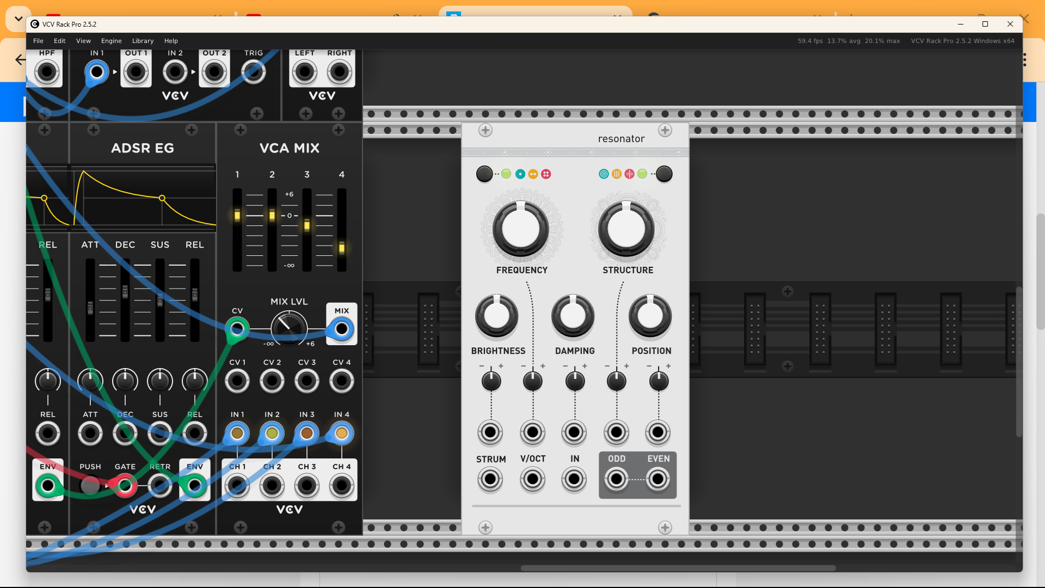Click the ADSR RETR input jack
This screenshot has height=588, width=1045.
tap(160, 486)
